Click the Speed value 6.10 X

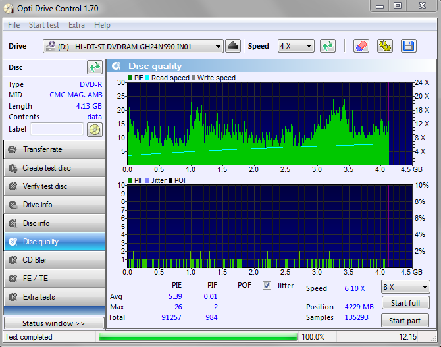(355, 288)
